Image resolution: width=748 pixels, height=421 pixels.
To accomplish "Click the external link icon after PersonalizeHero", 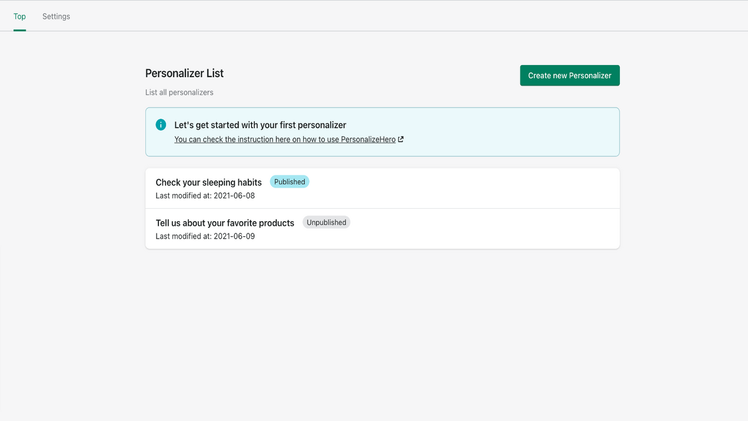I will [x=401, y=139].
